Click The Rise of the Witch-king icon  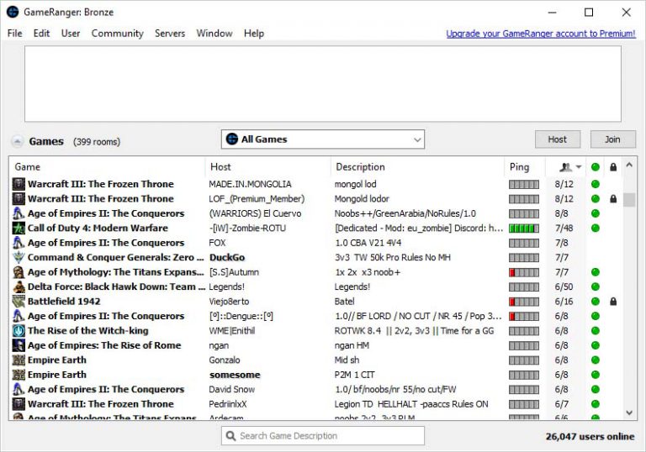tap(19, 331)
